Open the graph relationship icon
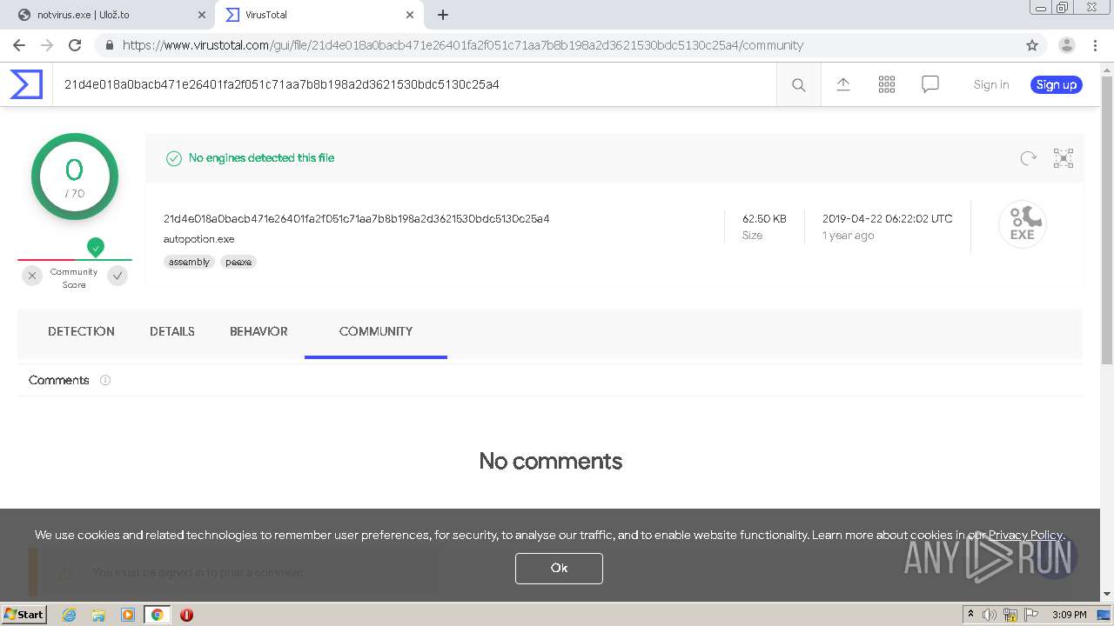This screenshot has width=1114, height=626. pos(1064,158)
